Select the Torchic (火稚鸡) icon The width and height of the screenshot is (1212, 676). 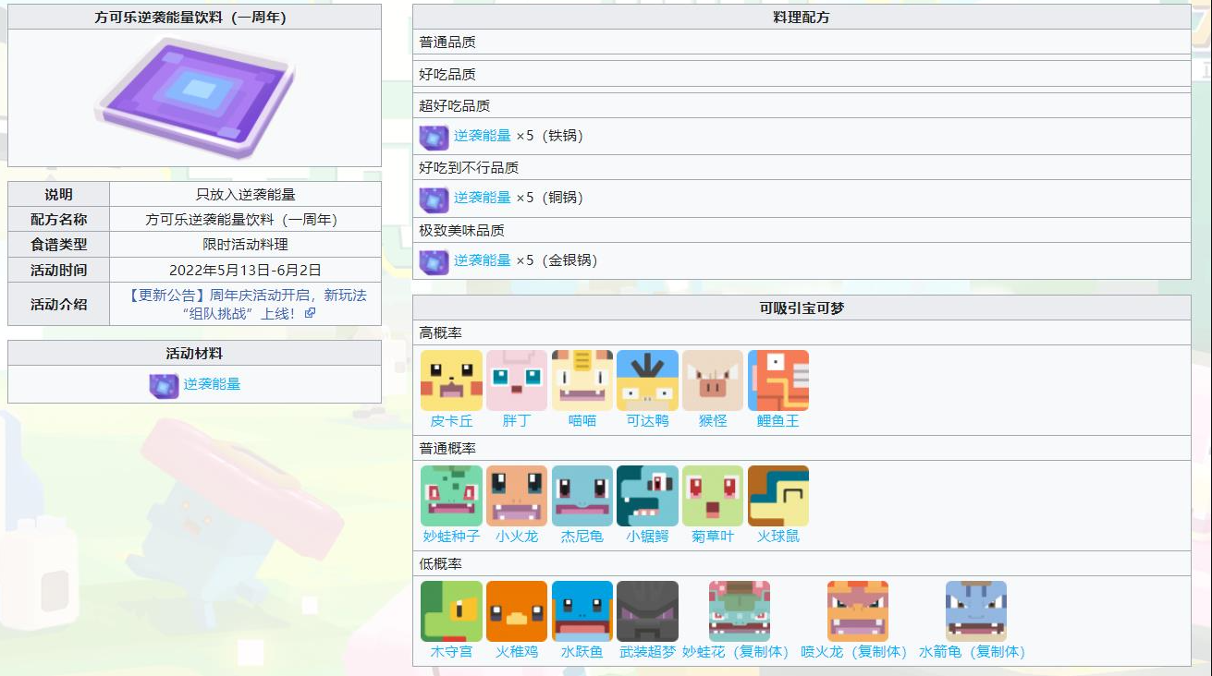517,611
